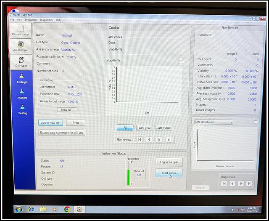Click the Runs left 147 indicator
This screenshot has height=221, width=269.
pos(139,173)
